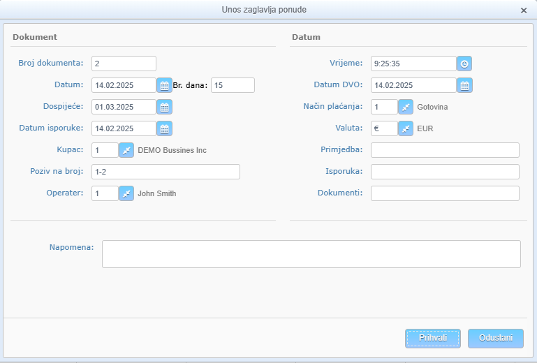Screen dimensions: 537x363
Task: Open calendar picker for Datum field
Action: pyautogui.click(x=164, y=85)
